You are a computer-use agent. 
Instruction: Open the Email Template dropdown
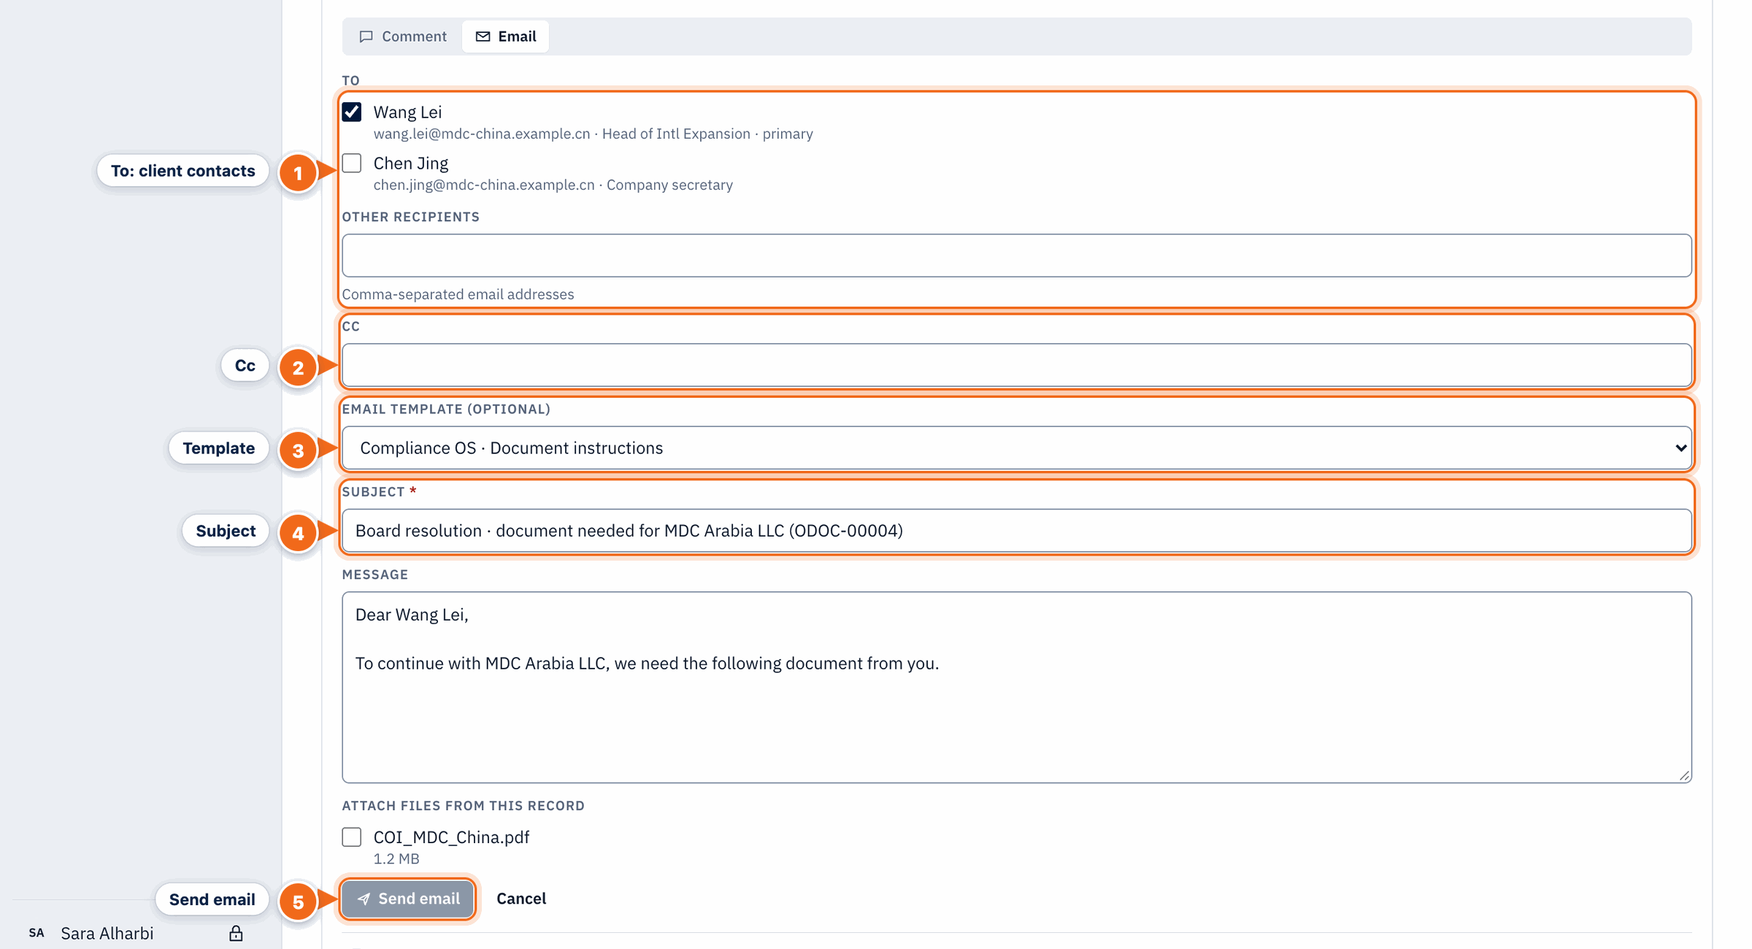1016,447
